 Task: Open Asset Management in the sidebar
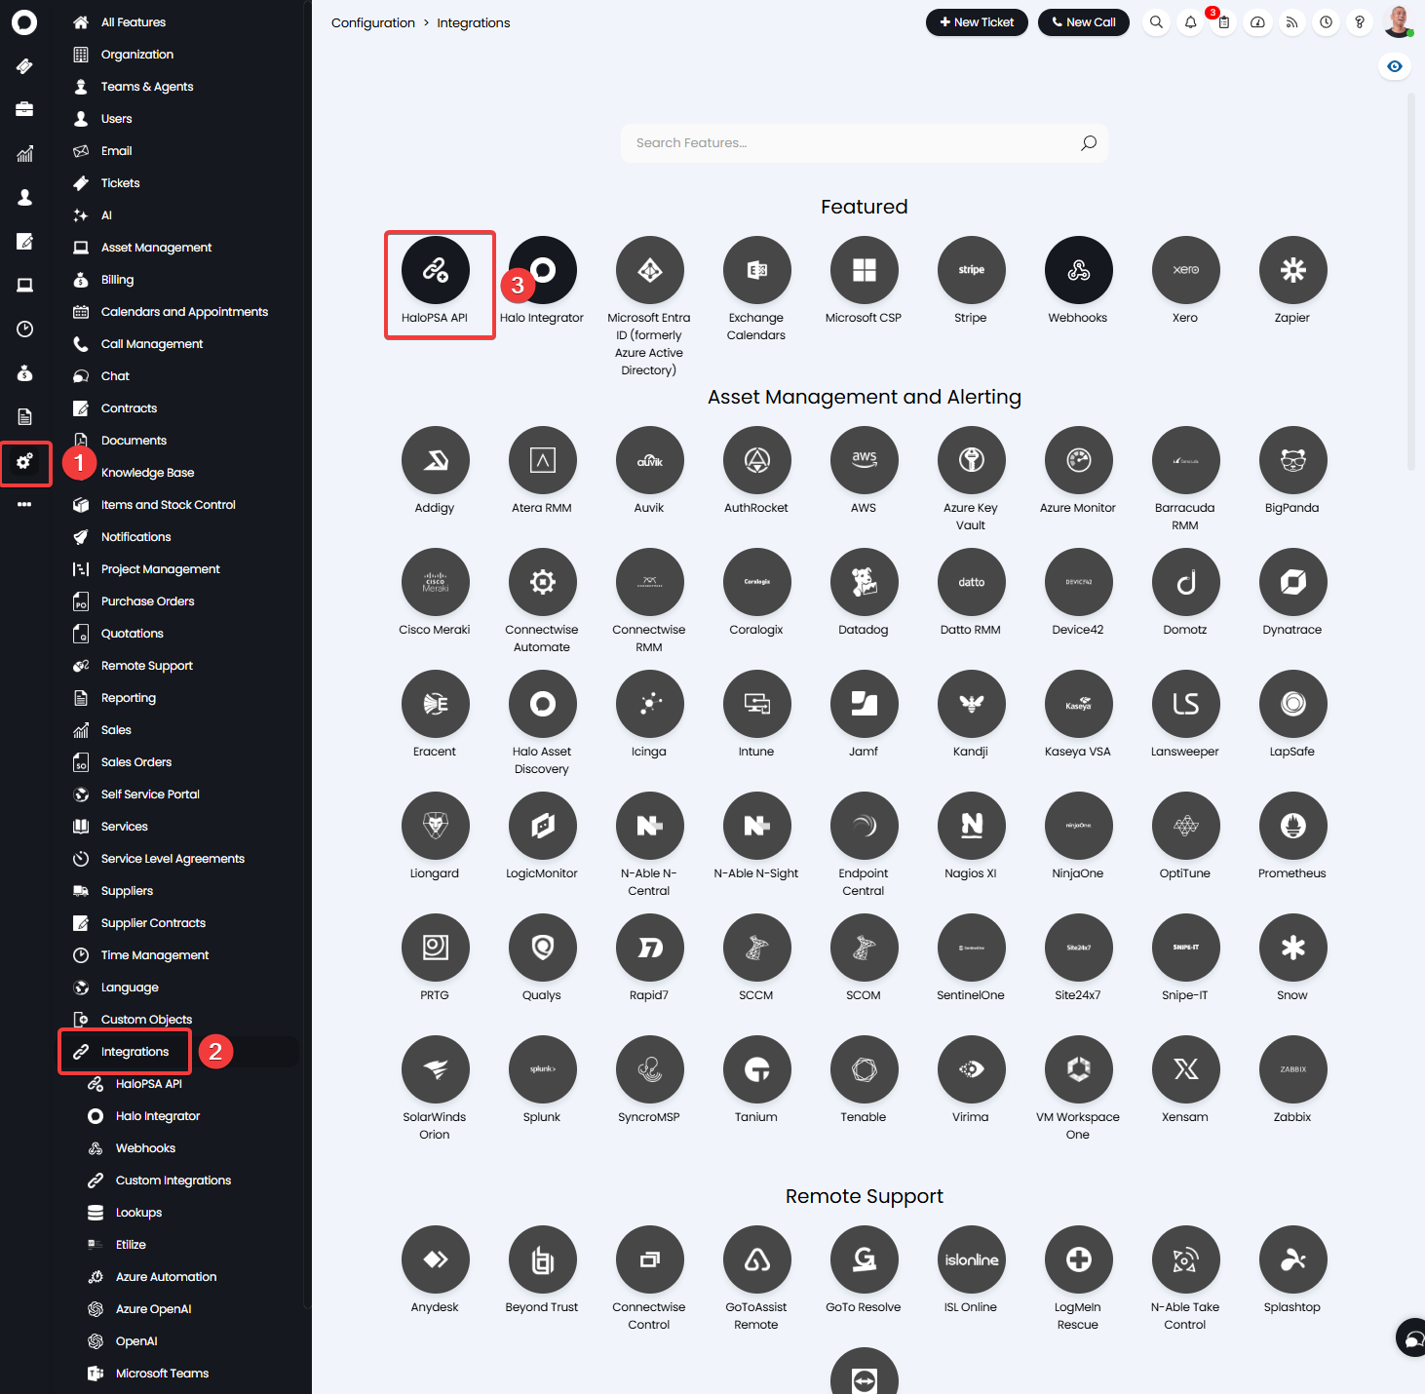156,248
